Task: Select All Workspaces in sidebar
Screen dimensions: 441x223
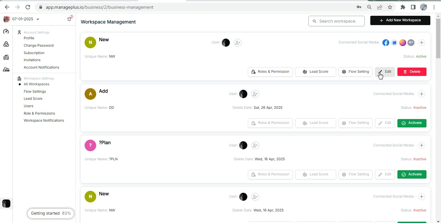Action: [36, 84]
